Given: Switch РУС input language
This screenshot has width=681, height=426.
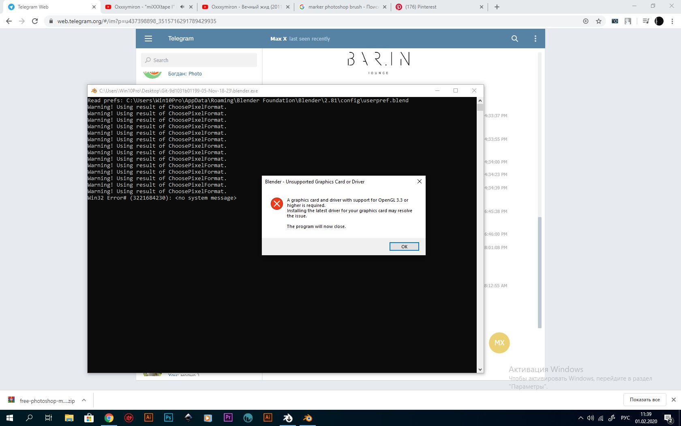Looking at the screenshot, I should (x=625, y=418).
